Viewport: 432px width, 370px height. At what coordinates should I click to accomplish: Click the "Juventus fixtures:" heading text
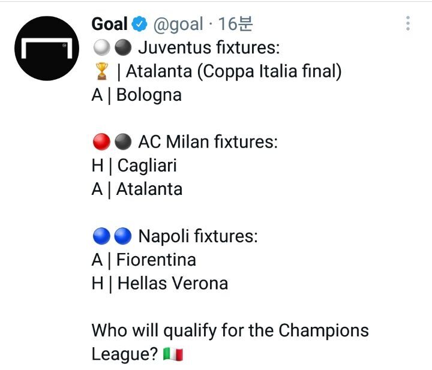[209, 47]
